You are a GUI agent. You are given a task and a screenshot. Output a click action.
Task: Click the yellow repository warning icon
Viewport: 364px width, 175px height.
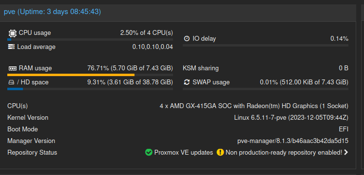click(x=220, y=152)
